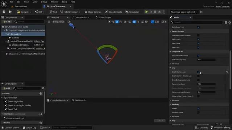Screen dimensions: 232x130
Task: Open Details property matrix grid icon
Action: click(x=226, y=22)
